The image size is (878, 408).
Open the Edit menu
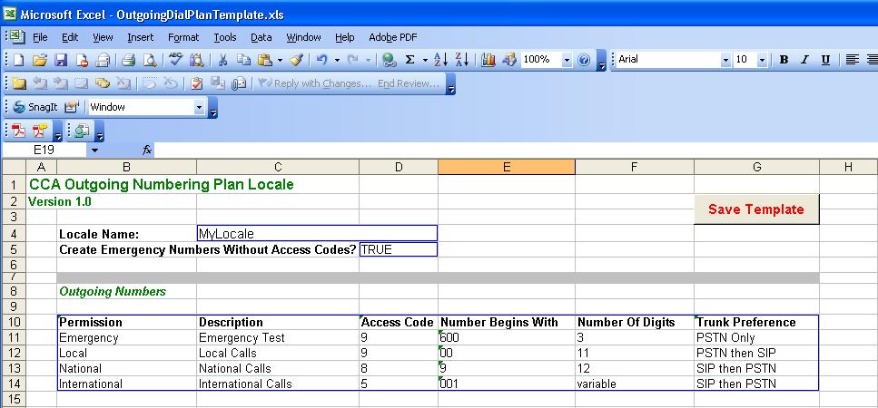pyautogui.click(x=70, y=37)
